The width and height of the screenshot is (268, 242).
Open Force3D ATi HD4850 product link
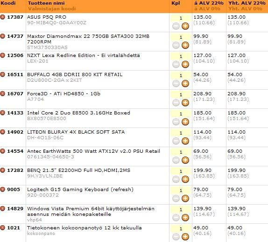(x=64, y=94)
